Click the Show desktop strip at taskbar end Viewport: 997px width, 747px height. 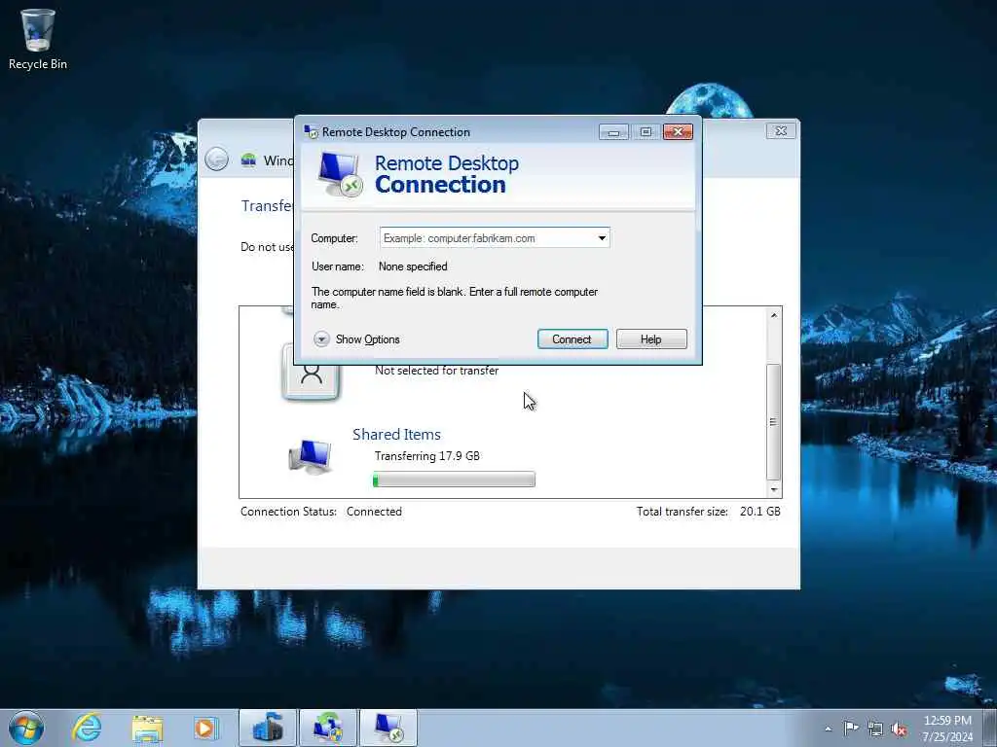[990, 728]
